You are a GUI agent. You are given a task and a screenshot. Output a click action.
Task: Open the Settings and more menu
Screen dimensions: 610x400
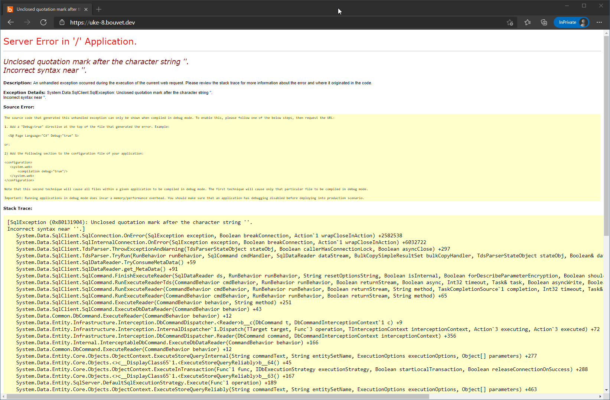click(x=599, y=22)
